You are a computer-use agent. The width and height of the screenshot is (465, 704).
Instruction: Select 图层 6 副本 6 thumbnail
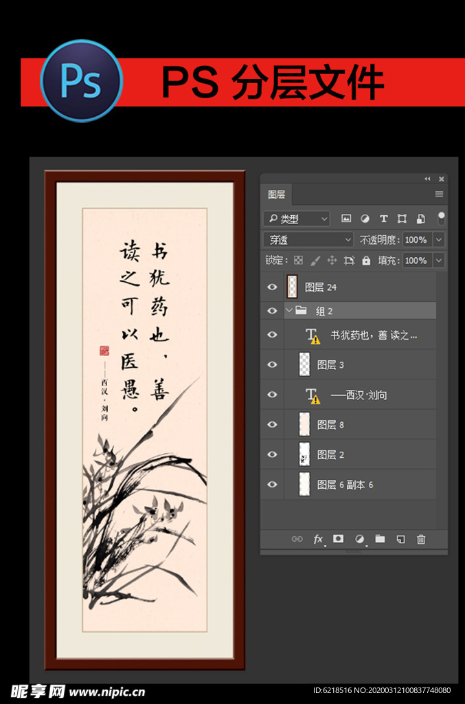pyautogui.click(x=304, y=485)
